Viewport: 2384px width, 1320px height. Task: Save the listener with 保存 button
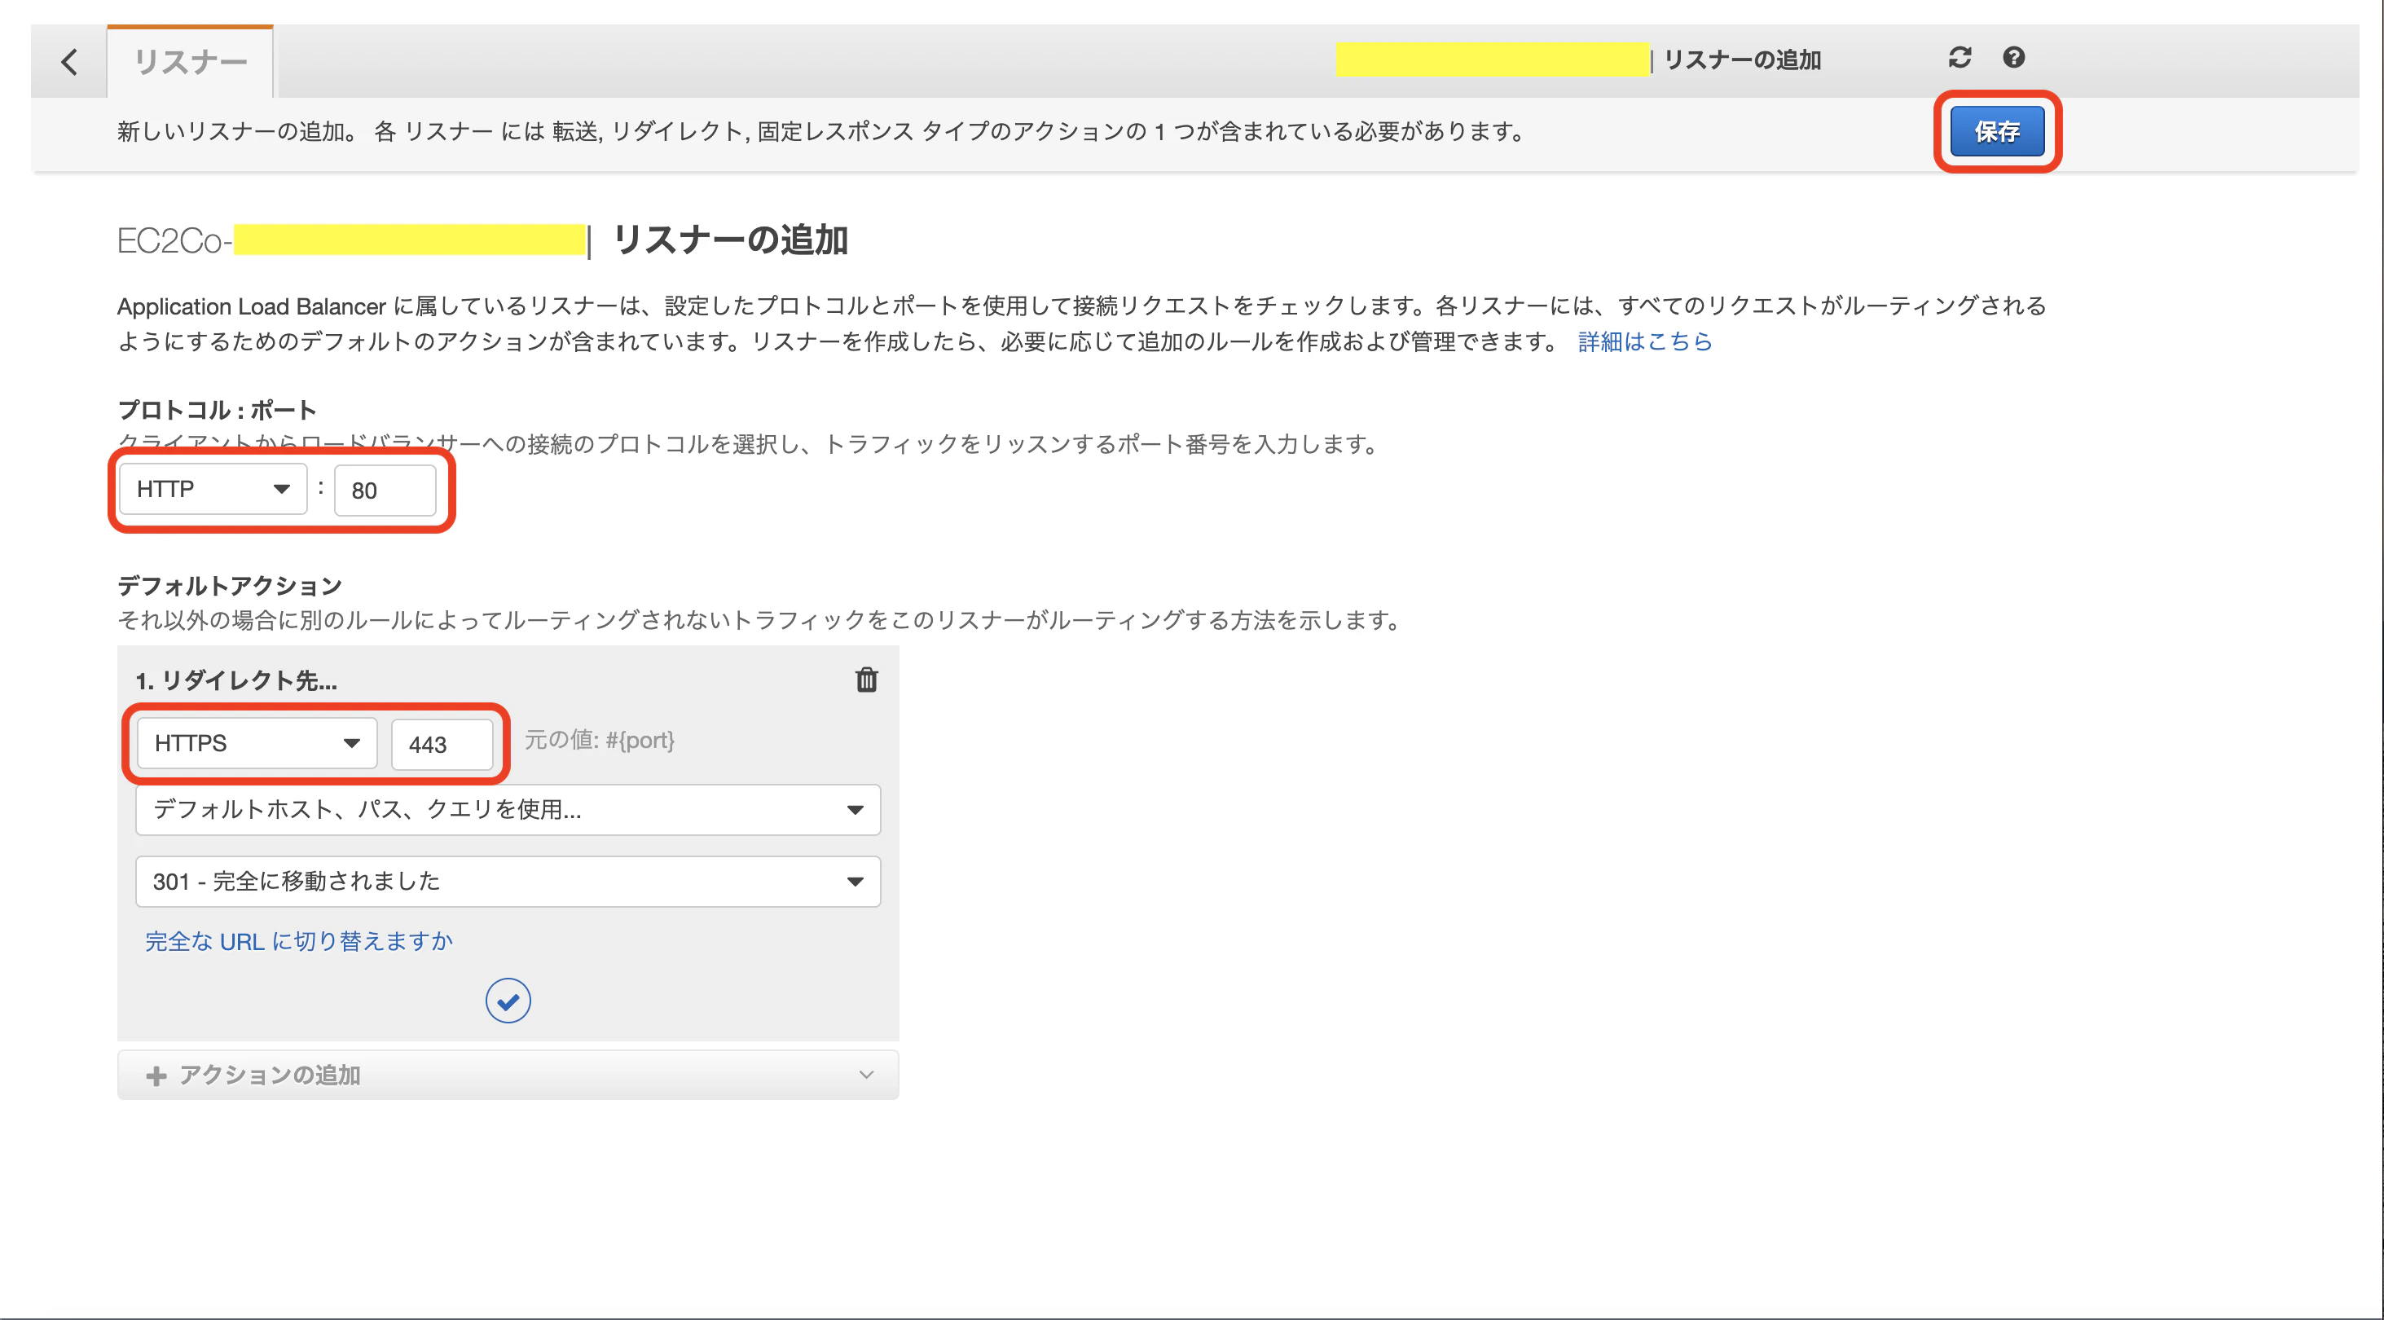click(1997, 131)
